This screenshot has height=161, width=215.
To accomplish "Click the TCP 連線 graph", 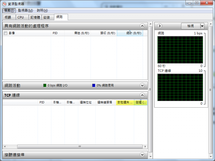I will 180,87.
